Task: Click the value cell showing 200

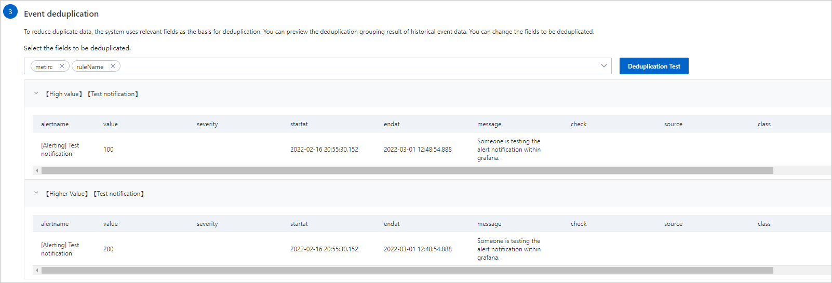Action: pyautogui.click(x=108, y=249)
